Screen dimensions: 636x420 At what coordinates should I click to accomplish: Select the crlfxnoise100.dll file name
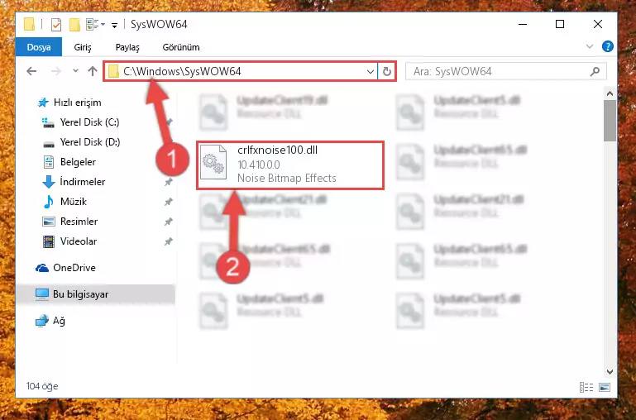(277, 150)
